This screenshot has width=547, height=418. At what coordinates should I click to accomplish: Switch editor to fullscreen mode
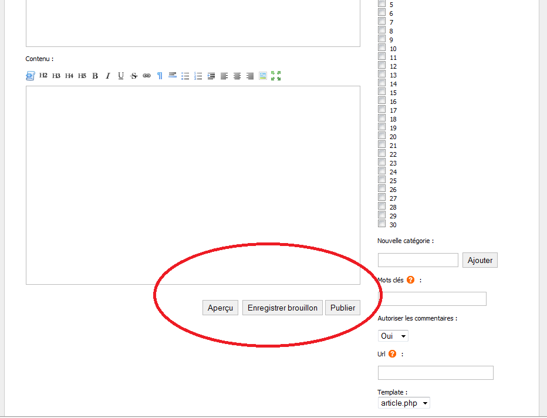point(276,76)
